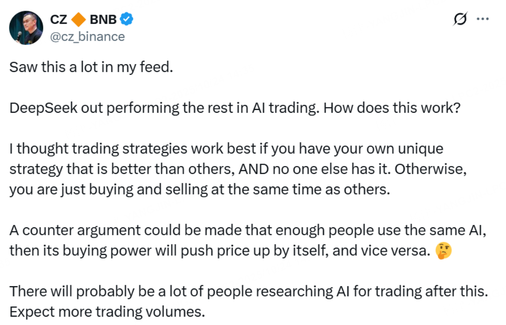Image resolution: width=506 pixels, height=325 pixels.
Task: Click the "Saw this a lot in my feed." line
Action: point(92,67)
